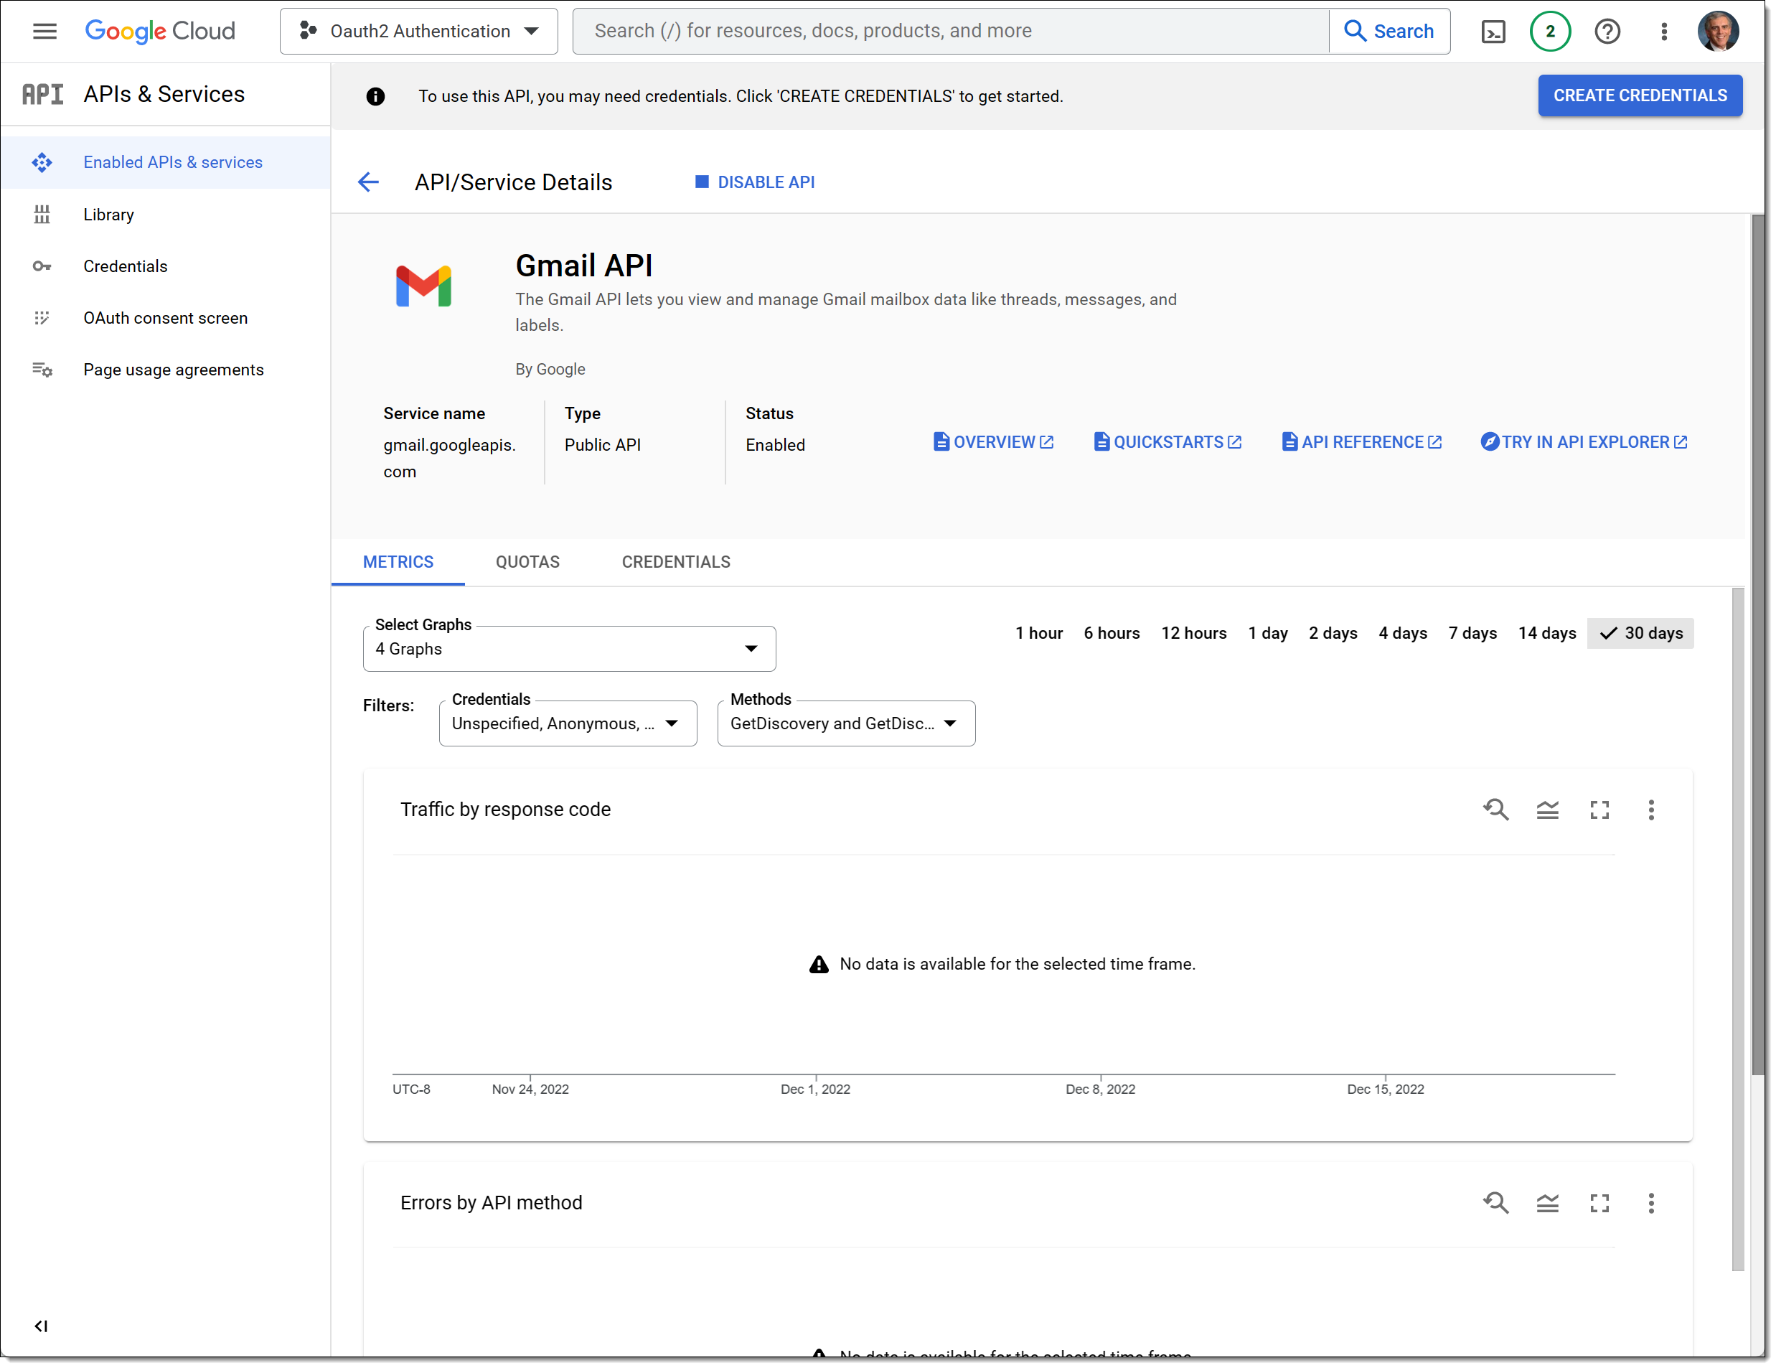Expand Errors by API method chart to fullscreen
This screenshot has width=1776, height=1368.
[1599, 1203]
